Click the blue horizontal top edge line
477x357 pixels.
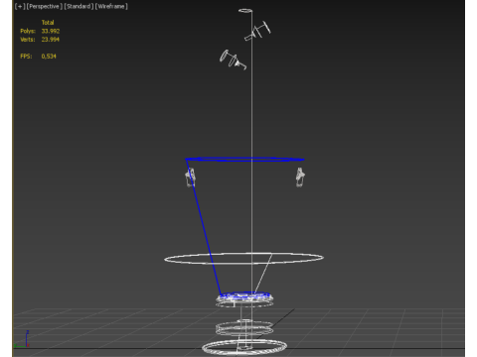(244, 160)
